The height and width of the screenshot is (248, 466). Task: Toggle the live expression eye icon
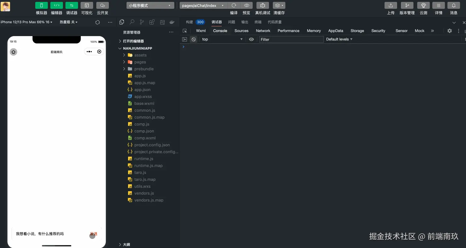pyautogui.click(x=251, y=39)
